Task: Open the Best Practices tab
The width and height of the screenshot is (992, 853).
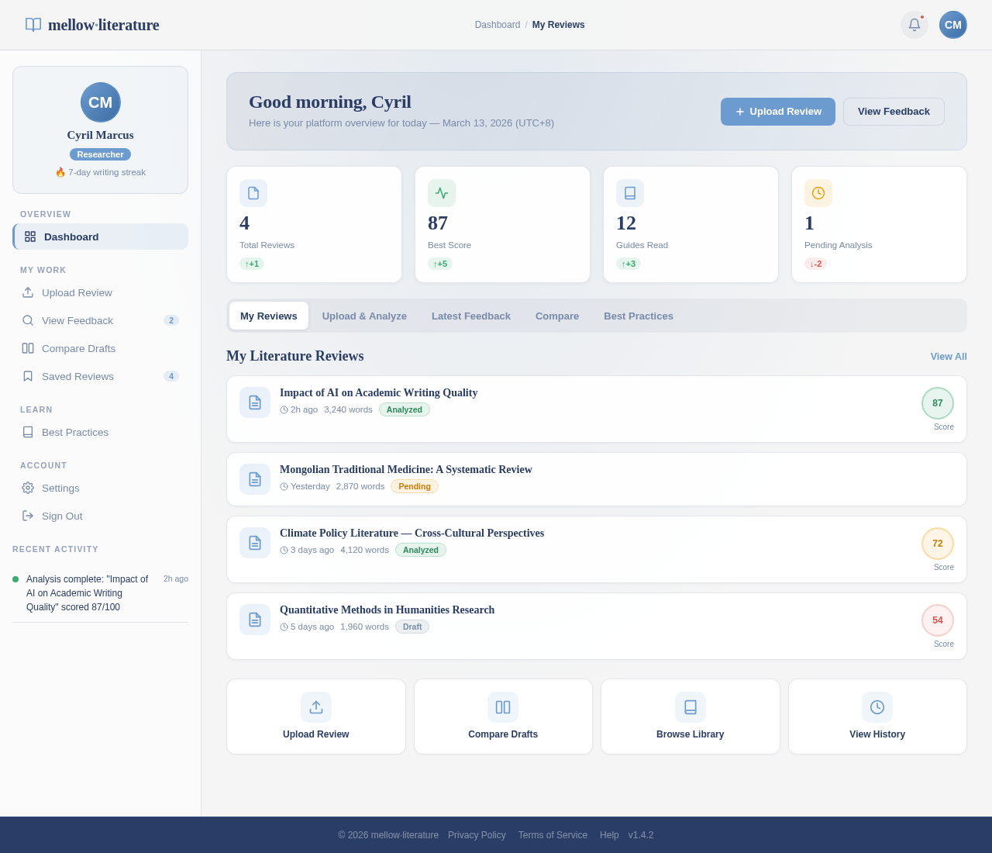Action: coord(638,316)
